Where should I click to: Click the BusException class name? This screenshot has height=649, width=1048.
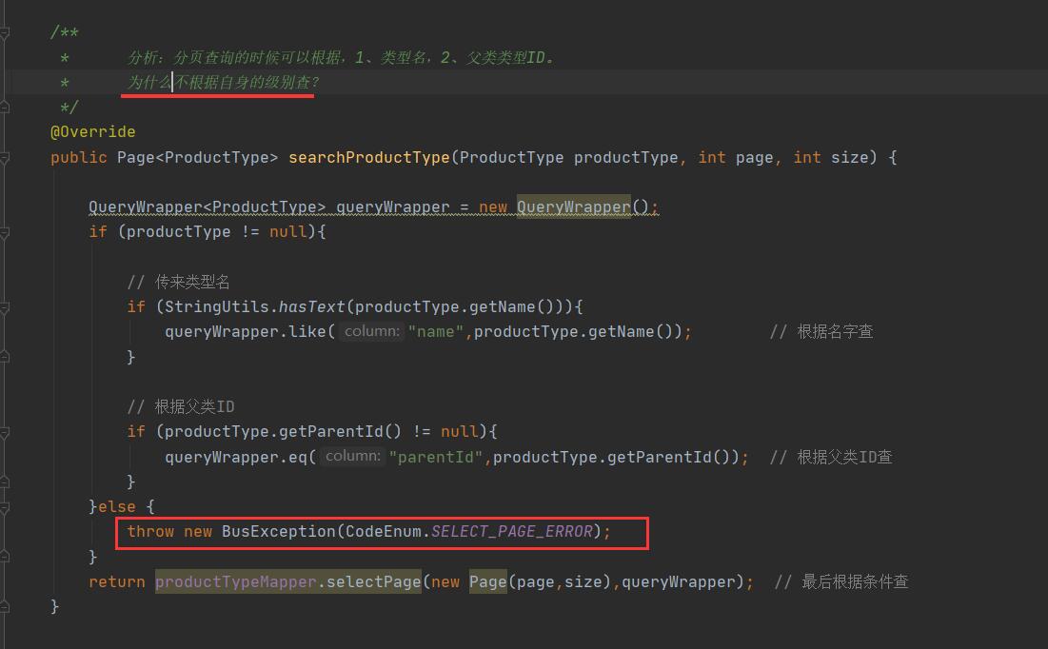[279, 532]
